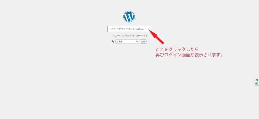
Task: Click the blue bar on the notice box
Action: 108,29
